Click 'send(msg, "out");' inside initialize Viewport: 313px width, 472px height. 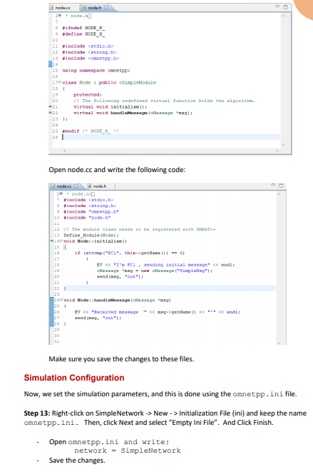tap(120, 276)
